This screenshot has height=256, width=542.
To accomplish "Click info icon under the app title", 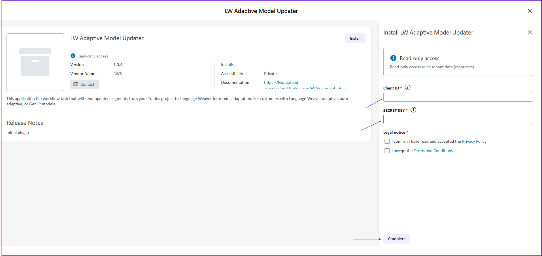I will [x=73, y=56].
